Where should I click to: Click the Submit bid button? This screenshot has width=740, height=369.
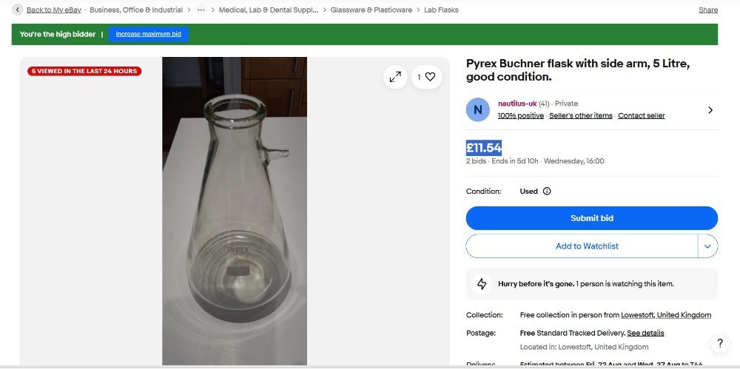coord(591,218)
